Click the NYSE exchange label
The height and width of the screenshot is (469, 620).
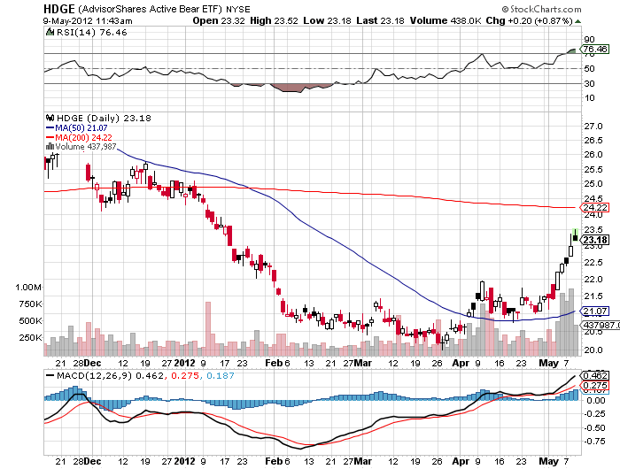point(238,10)
